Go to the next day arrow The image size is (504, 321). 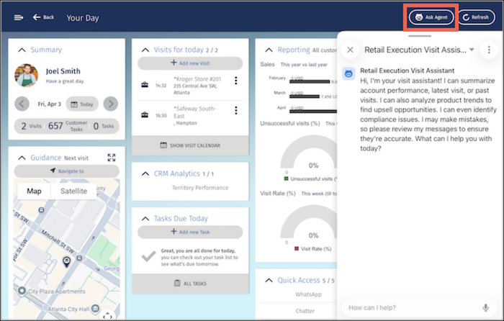tap(111, 104)
